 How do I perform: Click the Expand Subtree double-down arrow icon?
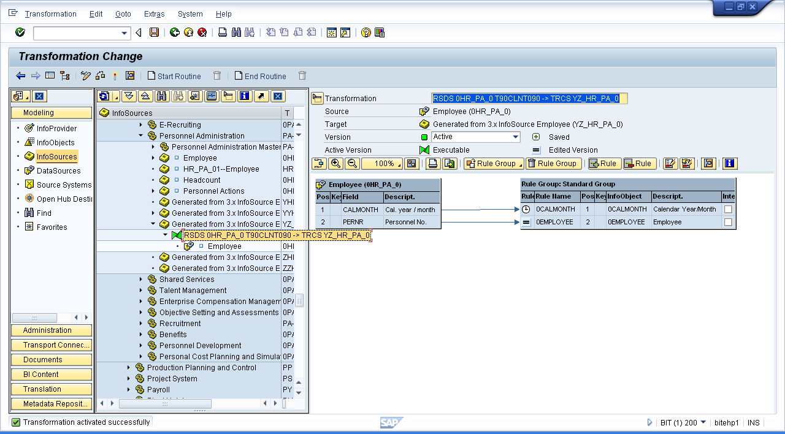(128, 96)
